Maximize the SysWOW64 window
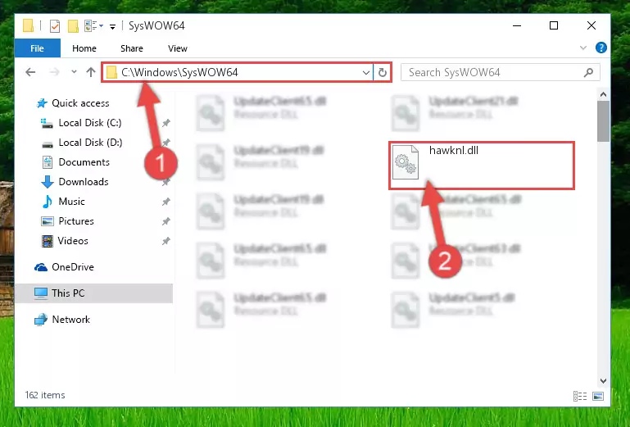Image resolution: width=630 pixels, height=427 pixels. pos(554,25)
